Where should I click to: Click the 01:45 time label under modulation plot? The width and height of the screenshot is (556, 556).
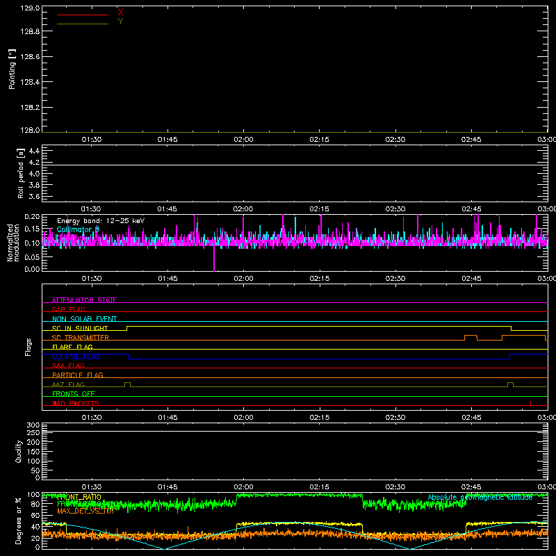tap(167, 279)
